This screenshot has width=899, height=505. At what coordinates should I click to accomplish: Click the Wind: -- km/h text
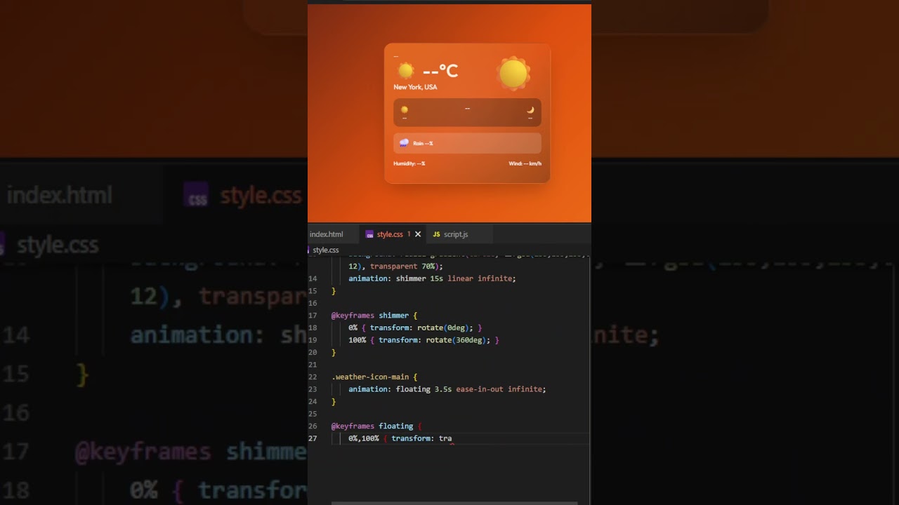click(525, 163)
